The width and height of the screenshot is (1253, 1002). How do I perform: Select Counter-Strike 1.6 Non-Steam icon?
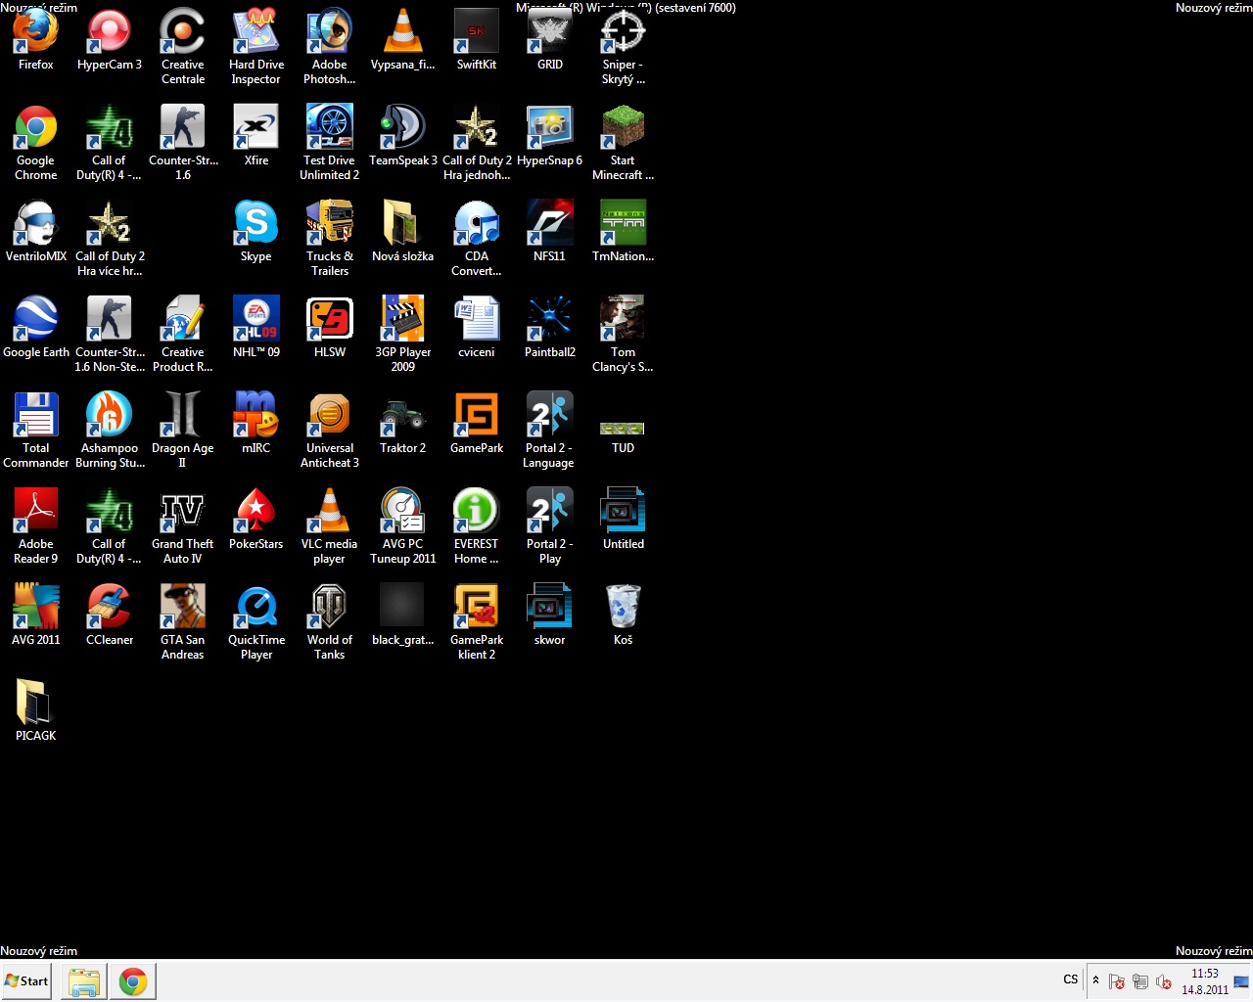coord(110,335)
